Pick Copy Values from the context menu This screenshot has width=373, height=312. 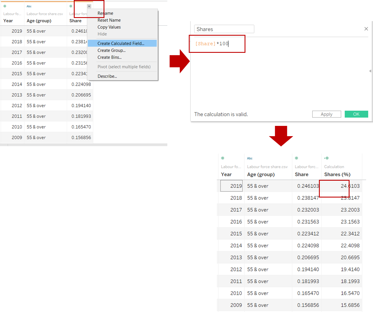(x=109, y=27)
